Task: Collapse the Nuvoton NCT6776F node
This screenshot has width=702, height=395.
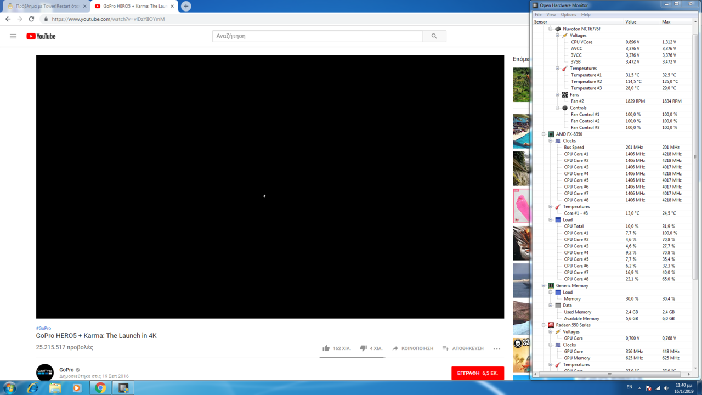Action: [x=551, y=29]
